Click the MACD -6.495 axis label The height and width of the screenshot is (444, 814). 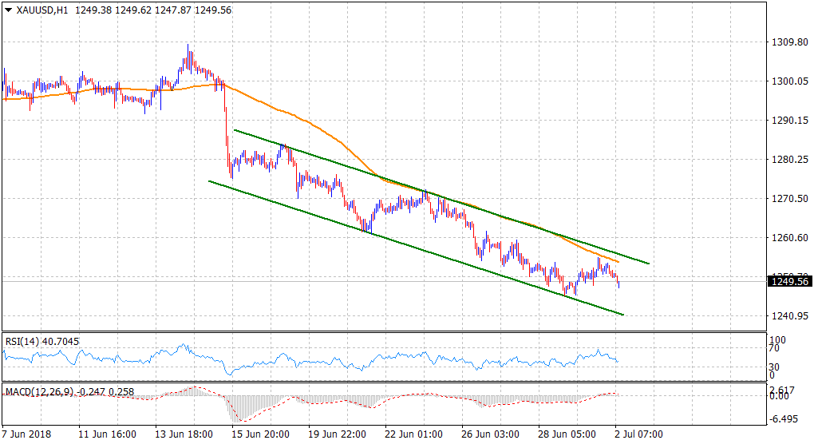[x=781, y=418]
